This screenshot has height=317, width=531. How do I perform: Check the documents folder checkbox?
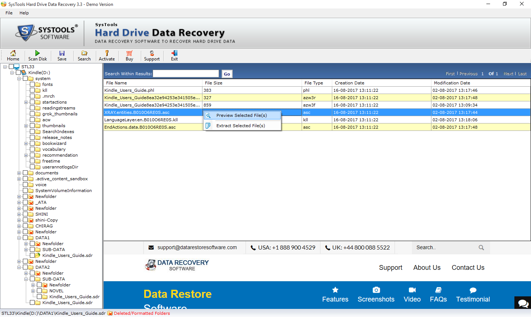[x=25, y=173]
